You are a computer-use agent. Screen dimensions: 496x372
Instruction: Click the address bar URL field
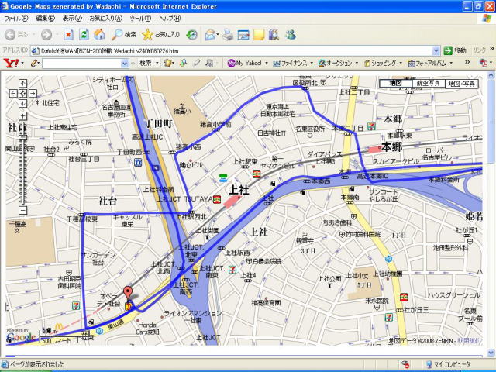coord(232,50)
